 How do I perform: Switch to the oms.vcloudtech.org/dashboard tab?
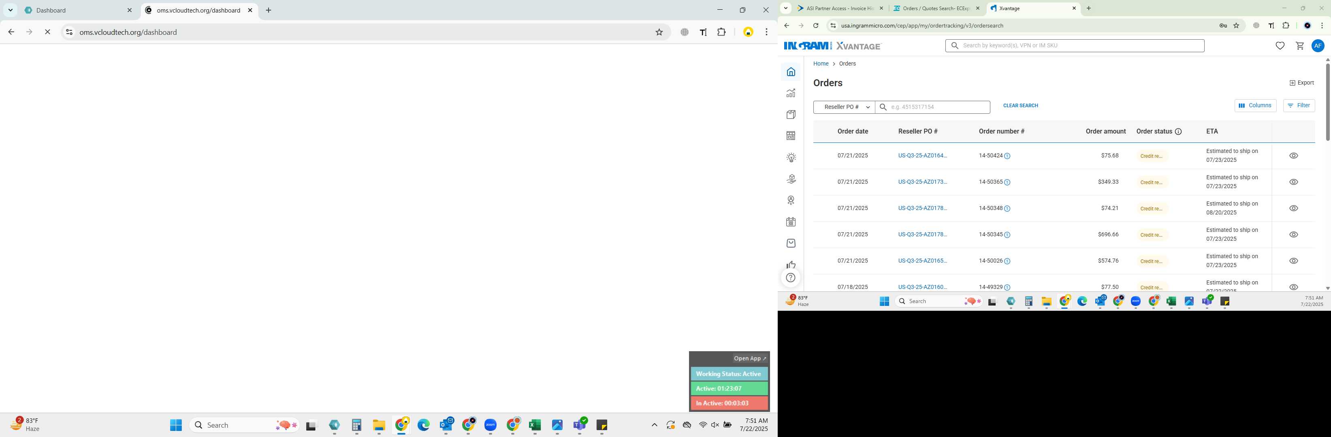tap(199, 11)
